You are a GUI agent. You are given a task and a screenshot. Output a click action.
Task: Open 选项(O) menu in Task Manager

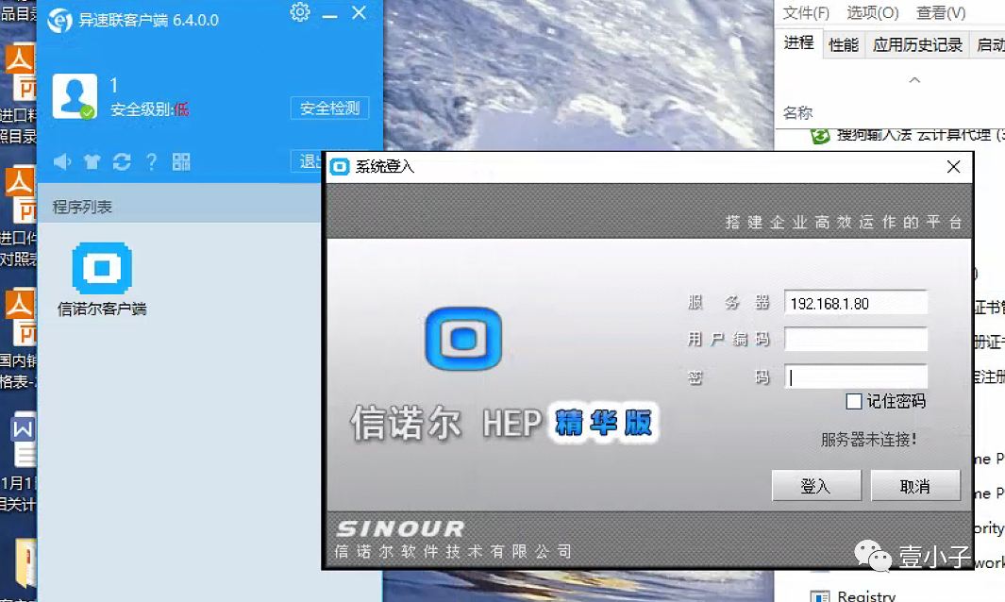(x=872, y=13)
